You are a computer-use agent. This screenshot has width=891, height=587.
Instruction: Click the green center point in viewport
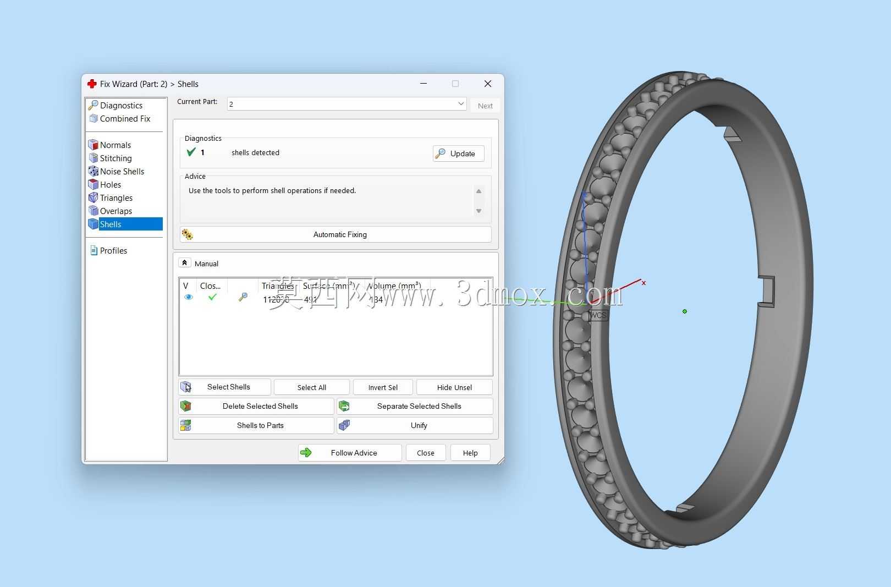685,311
